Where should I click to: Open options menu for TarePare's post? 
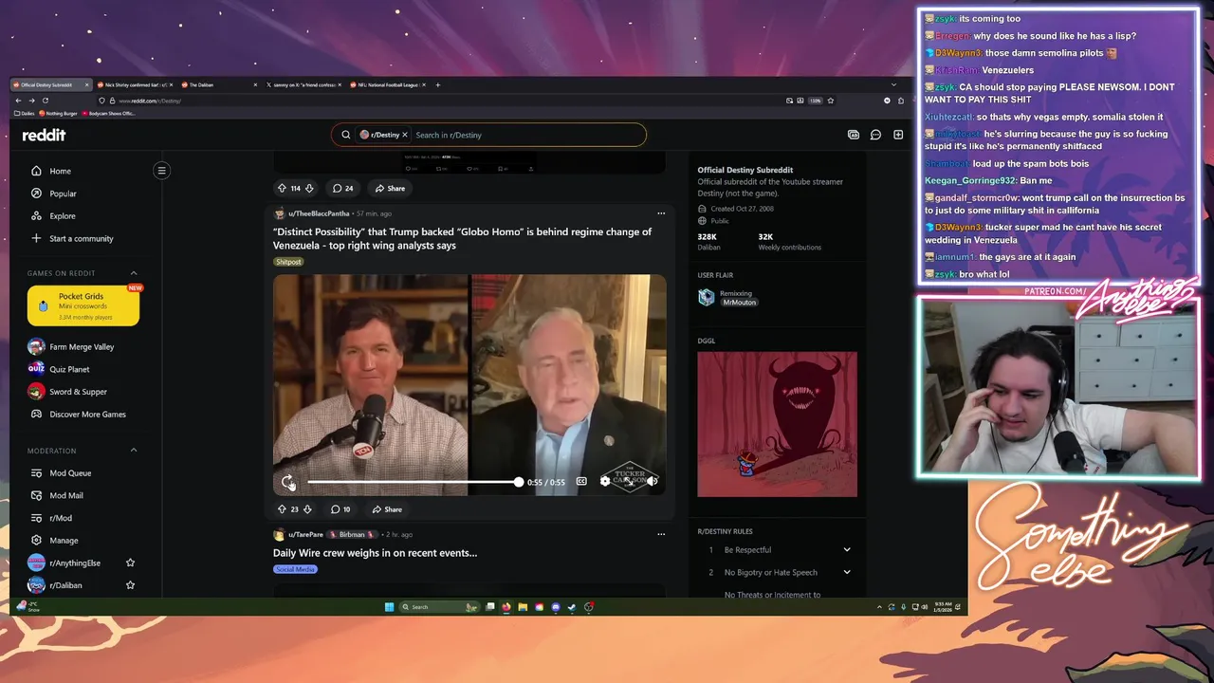(x=661, y=534)
